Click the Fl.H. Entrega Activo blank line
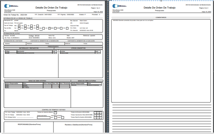Image resolution: width=214 pixels, height=134 pixels. coord(25,117)
